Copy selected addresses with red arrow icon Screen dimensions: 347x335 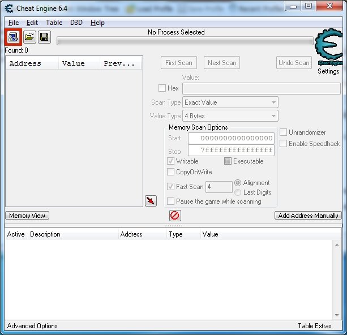pos(151,201)
